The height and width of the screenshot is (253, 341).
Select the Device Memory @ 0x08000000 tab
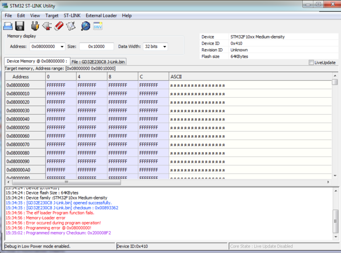click(x=37, y=61)
